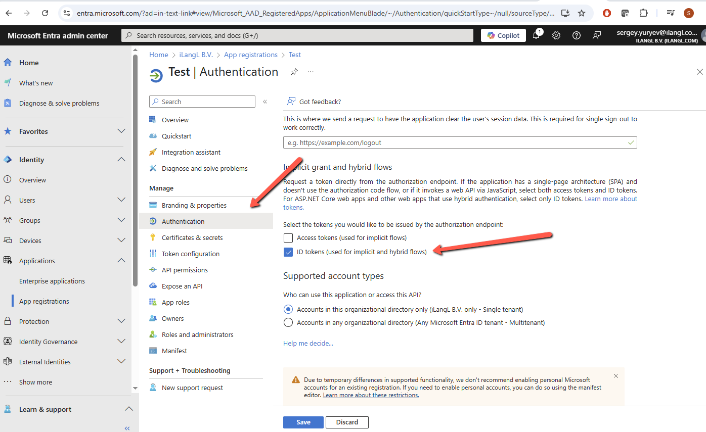The height and width of the screenshot is (432, 706).
Task: Open the Help me decide link
Action: pos(308,343)
